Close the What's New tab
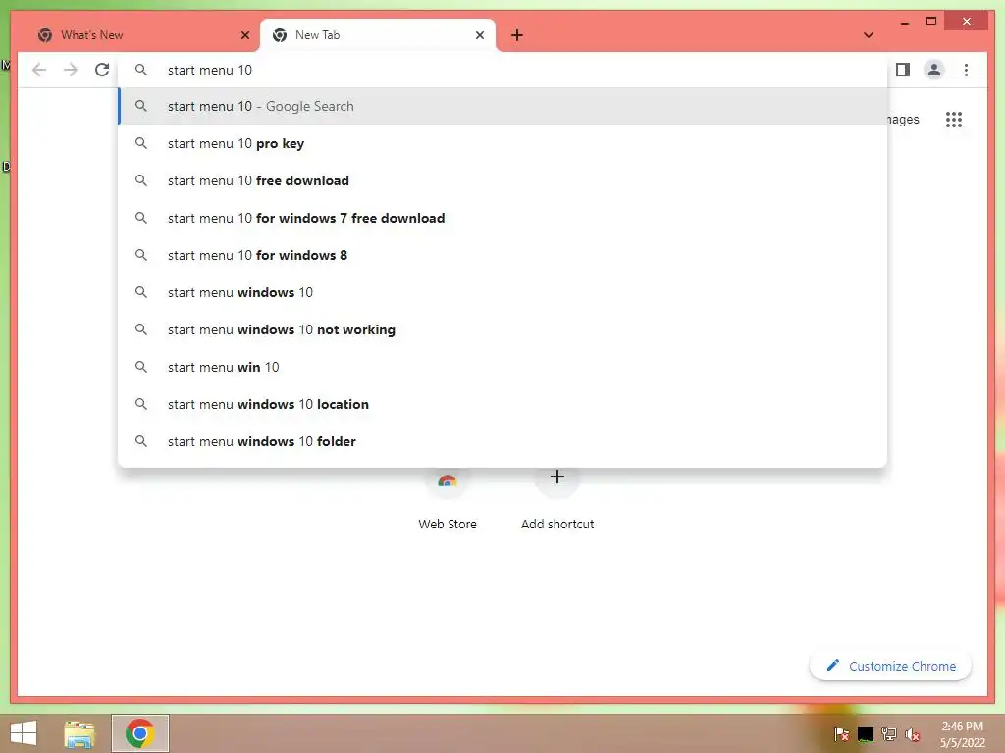 (244, 35)
